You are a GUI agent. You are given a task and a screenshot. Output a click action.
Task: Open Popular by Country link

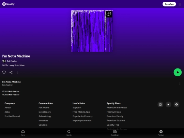(82, 116)
